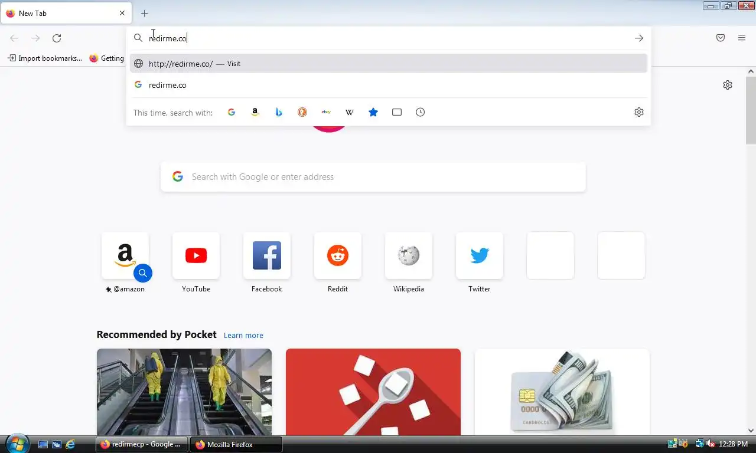The height and width of the screenshot is (453, 756).
Task: Close the New Tab tab
Action: pos(122,13)
